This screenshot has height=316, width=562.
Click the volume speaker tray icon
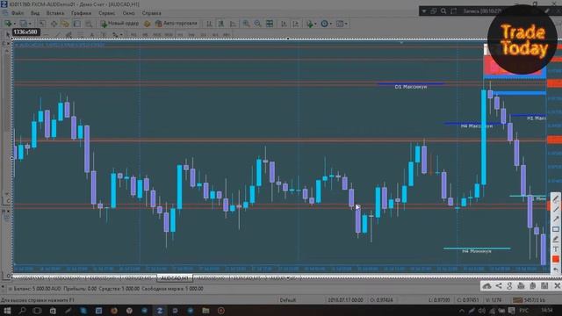click(482, 311)
